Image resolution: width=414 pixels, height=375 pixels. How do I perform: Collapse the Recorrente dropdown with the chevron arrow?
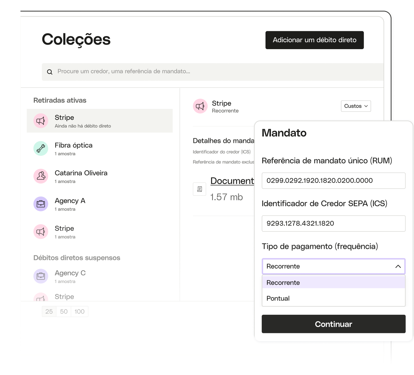(x=398, y=266)
